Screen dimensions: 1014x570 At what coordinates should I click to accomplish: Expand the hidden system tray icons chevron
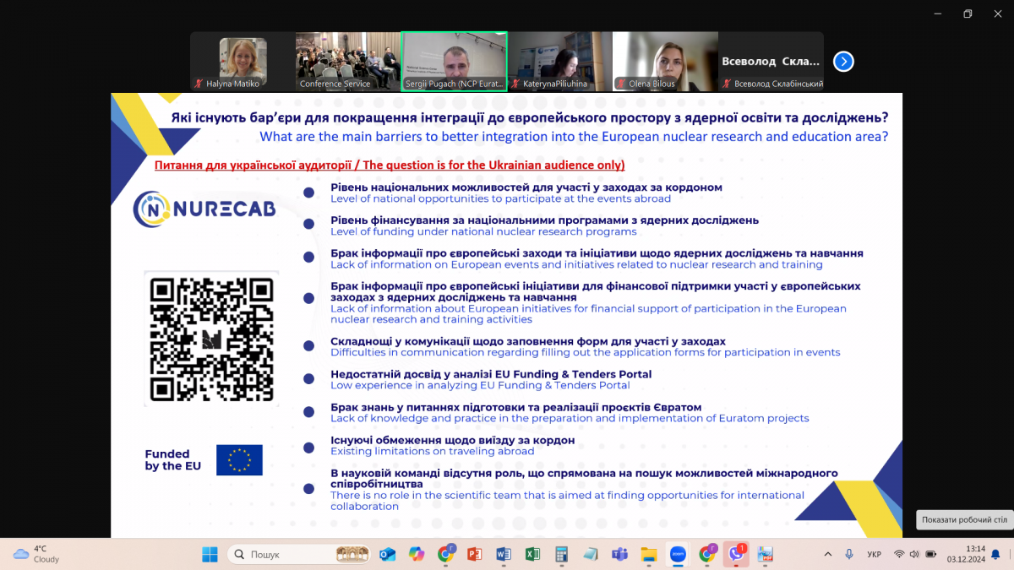click(827, 554)
